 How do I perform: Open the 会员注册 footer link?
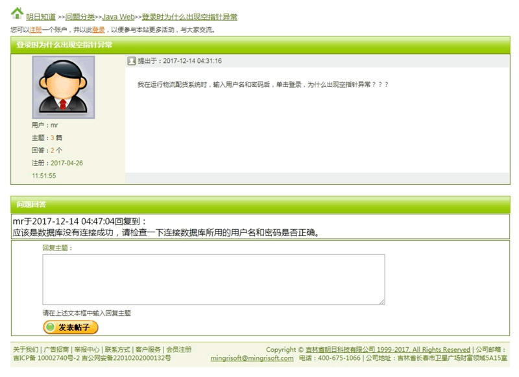coord(179,349)
